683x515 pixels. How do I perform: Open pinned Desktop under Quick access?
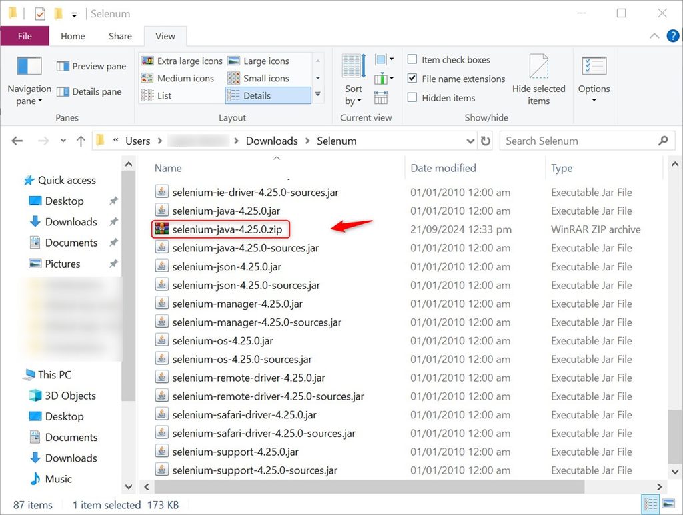tap(65, 201)
